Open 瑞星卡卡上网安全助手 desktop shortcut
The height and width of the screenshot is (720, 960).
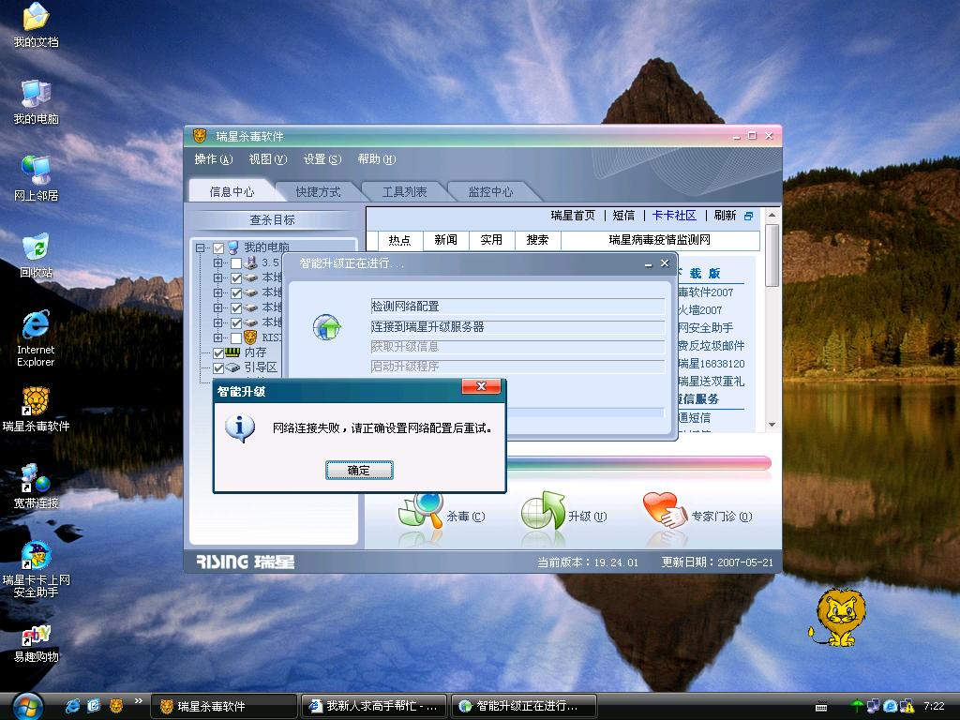(37, 569)
